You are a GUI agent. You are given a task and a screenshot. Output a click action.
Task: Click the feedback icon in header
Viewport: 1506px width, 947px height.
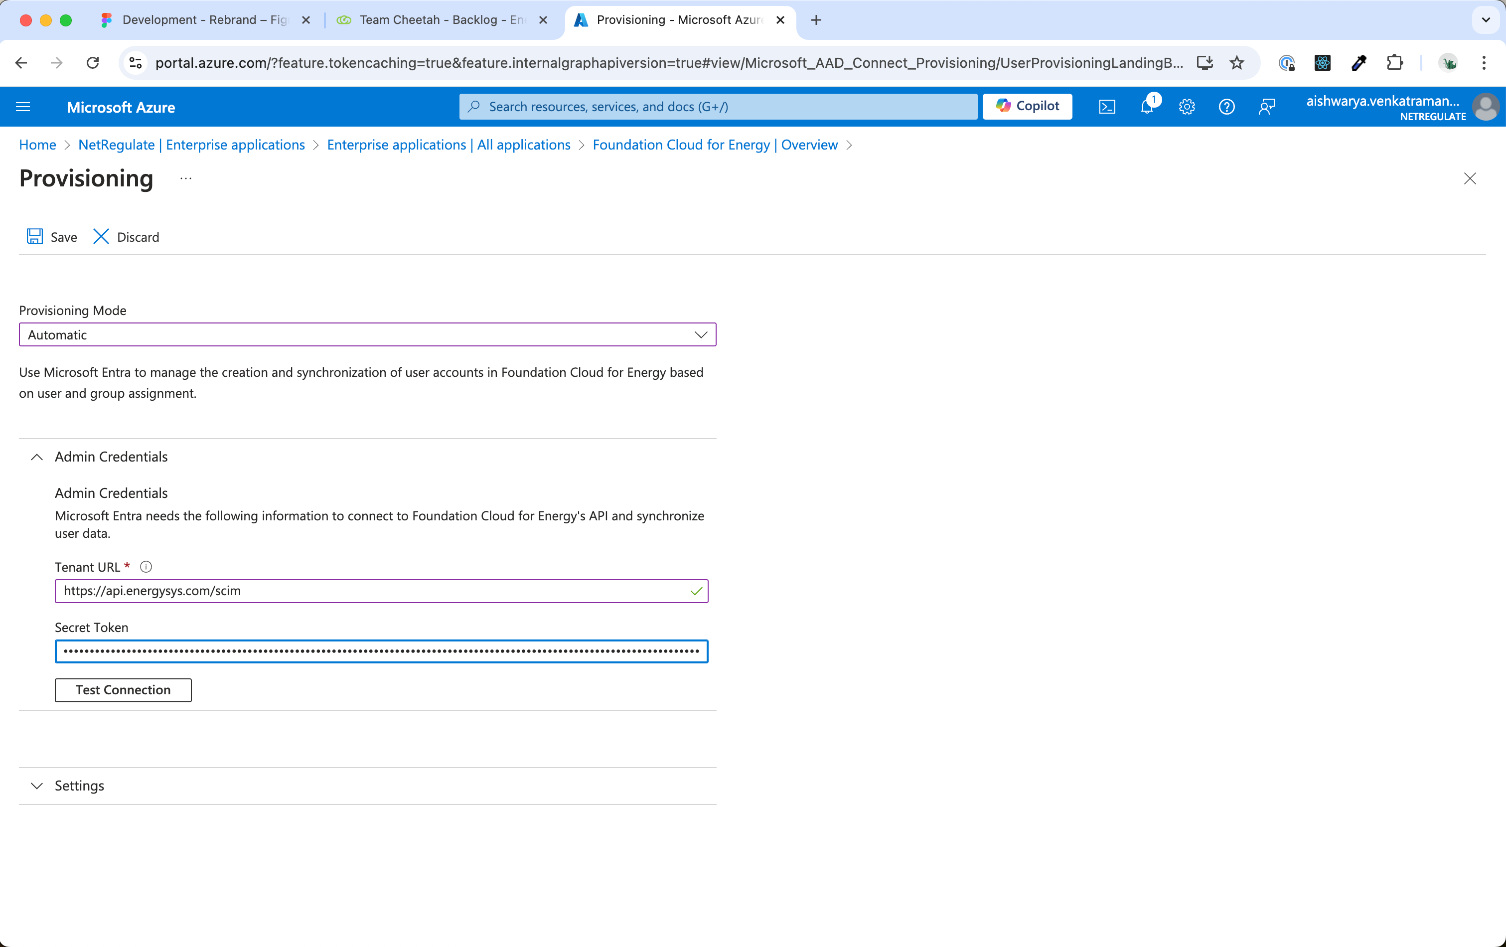1266,107
